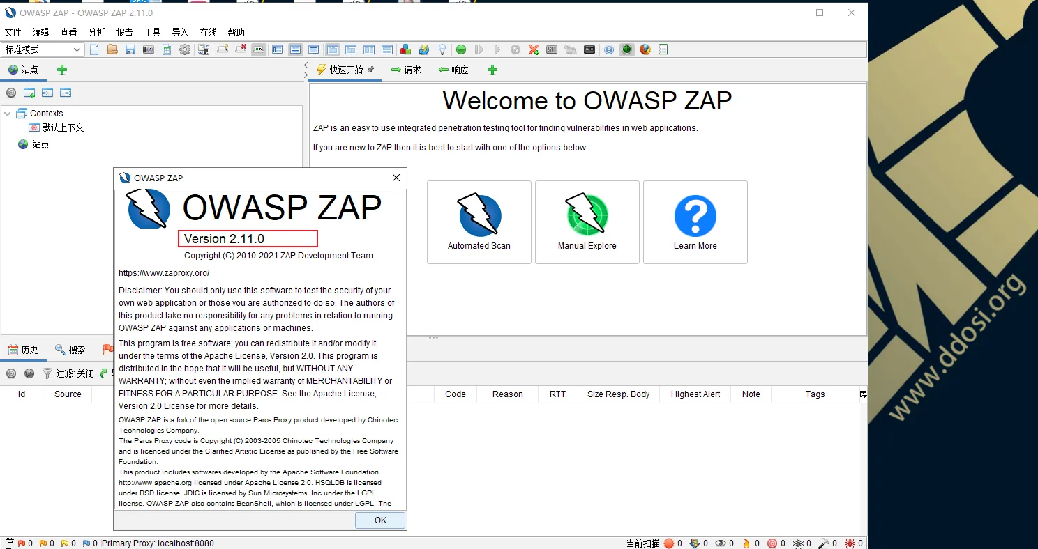The height and width of the screenshot is (549, 1038).
Task: Open the mode dropdown 标准模式
Action: point(43,49)
